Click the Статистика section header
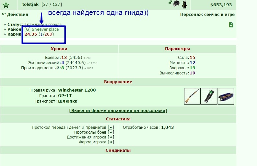The image size is (257, 166). click(118, 119)
